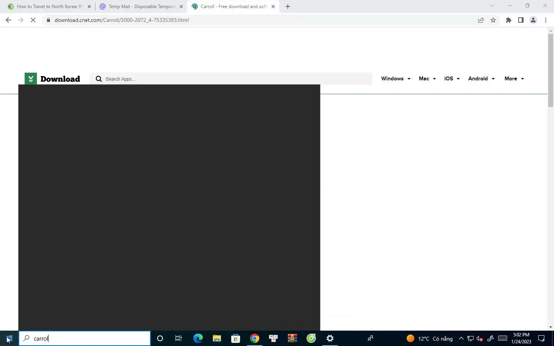Click the search magnifier on Download site

pos(99,79)
